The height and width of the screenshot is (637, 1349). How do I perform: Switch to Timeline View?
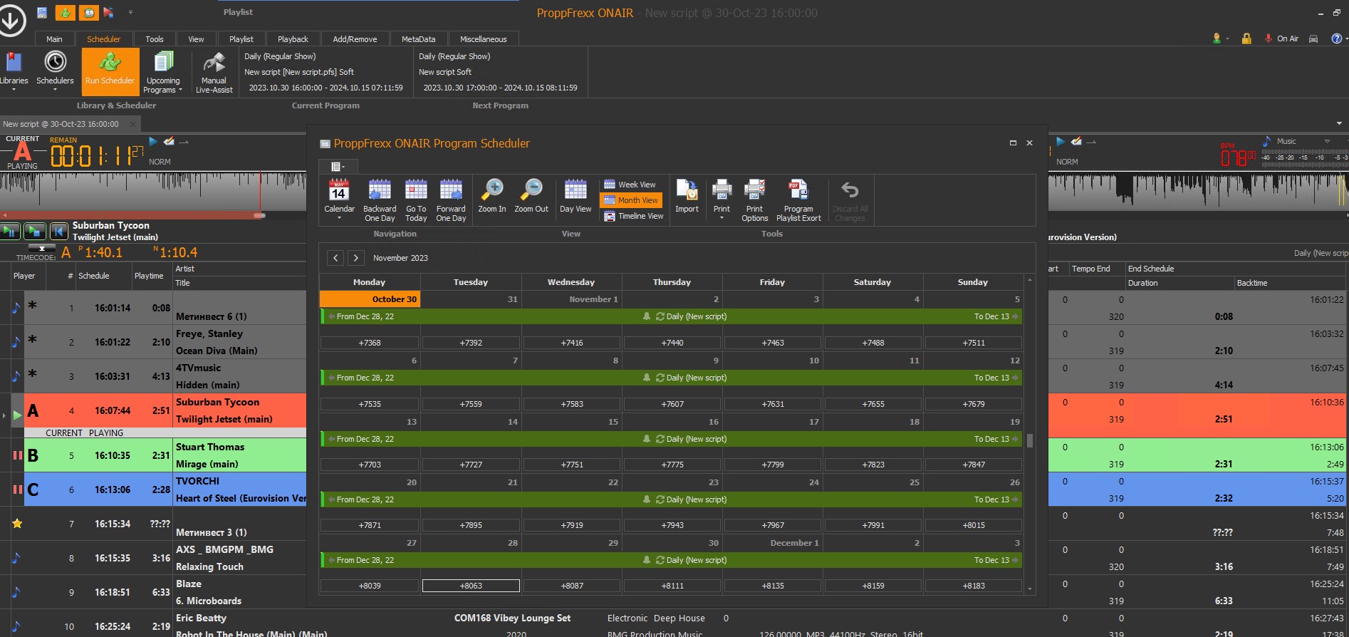tap(633, 216)
